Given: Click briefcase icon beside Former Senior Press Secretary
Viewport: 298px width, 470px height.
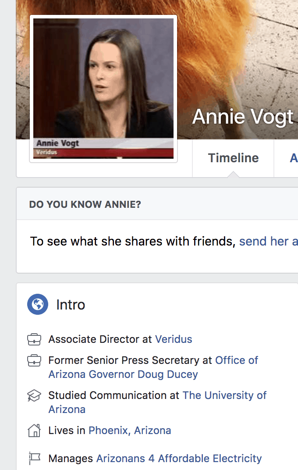Looking at the screenshot, I should [x=34, y=360].
